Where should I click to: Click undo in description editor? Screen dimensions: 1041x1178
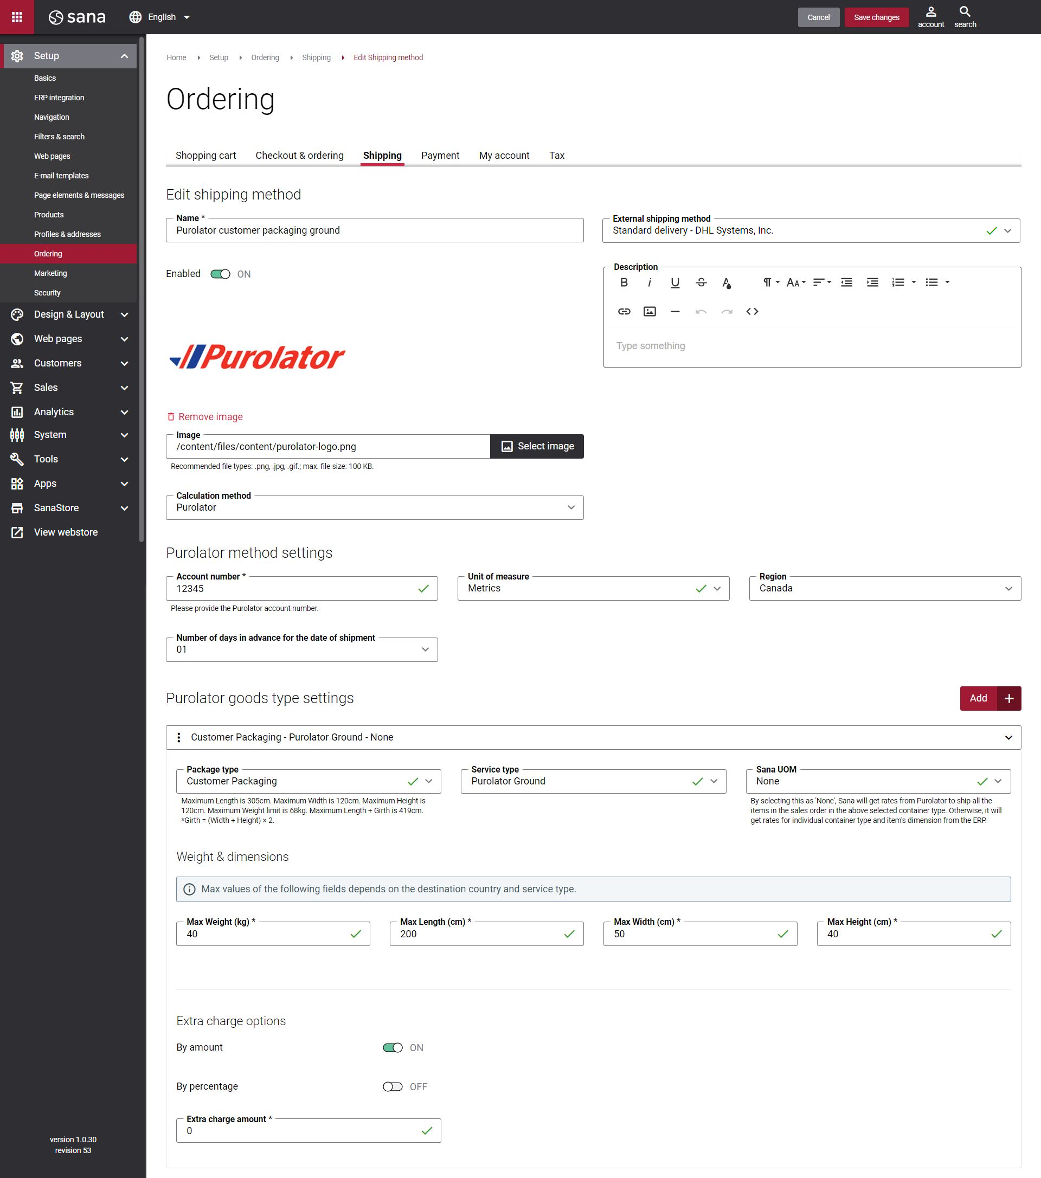coord(701,311)
